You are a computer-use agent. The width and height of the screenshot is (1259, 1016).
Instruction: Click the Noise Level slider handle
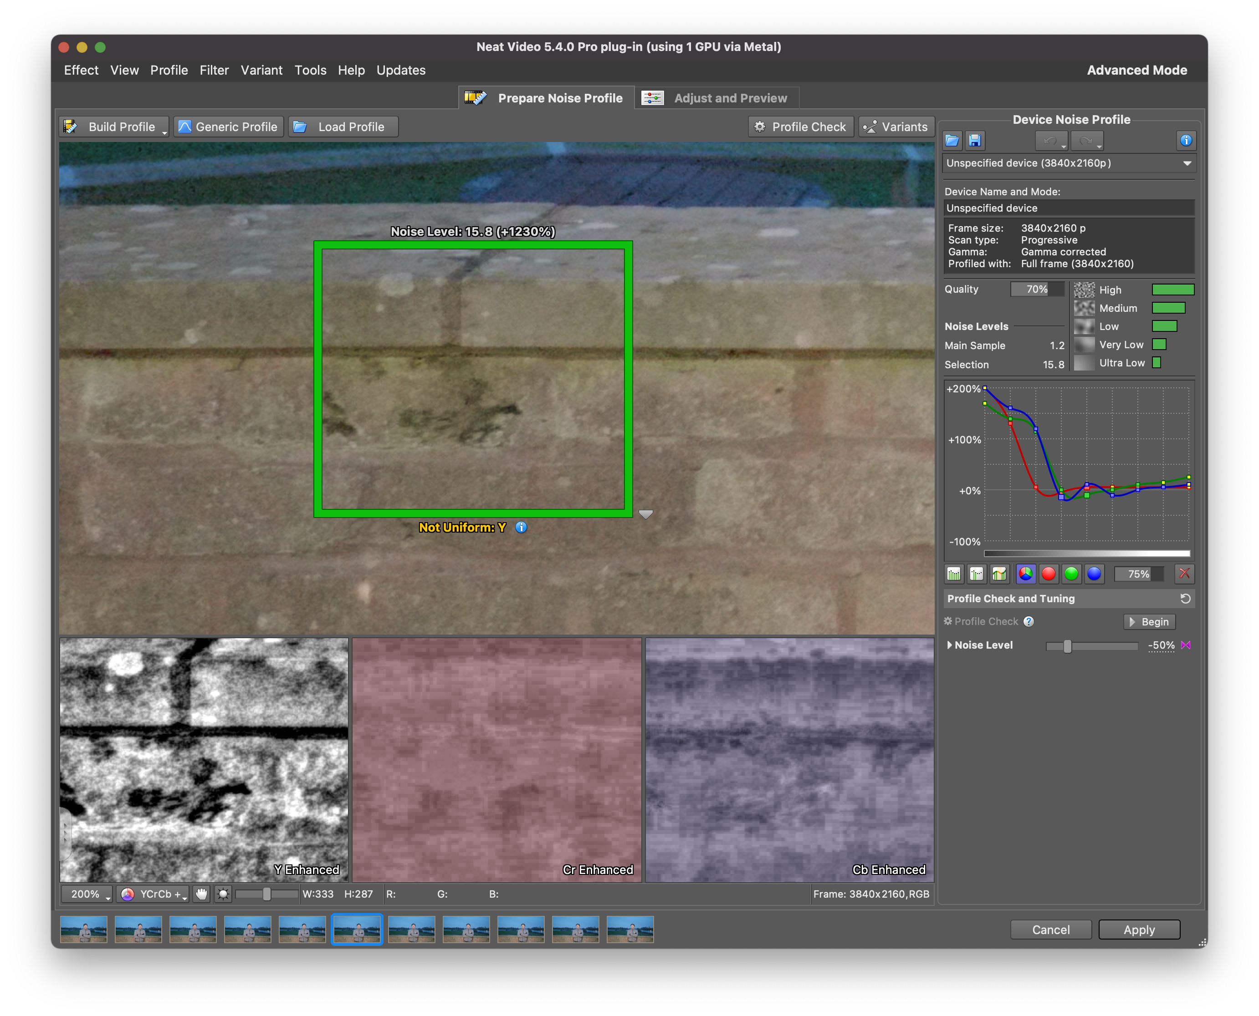click(x=1068, y=645)
